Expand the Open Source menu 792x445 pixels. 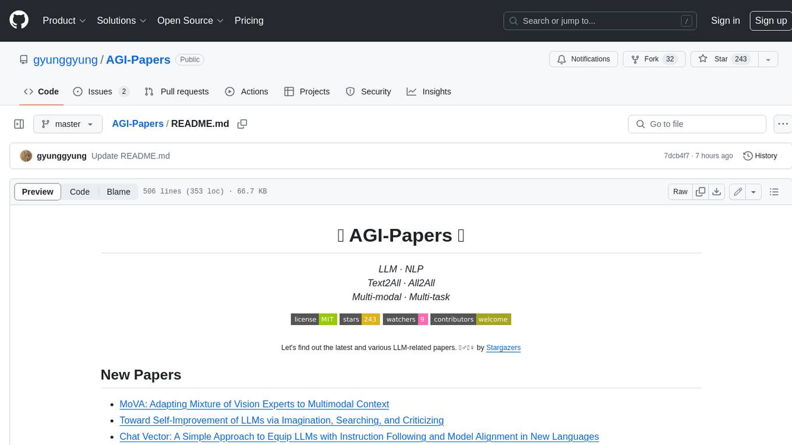190,20
